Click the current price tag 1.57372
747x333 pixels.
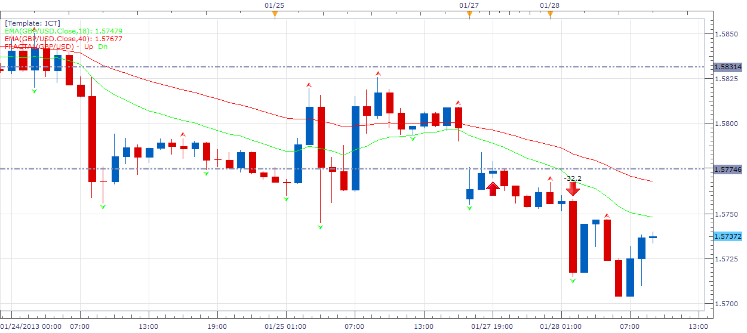[728, 236]
